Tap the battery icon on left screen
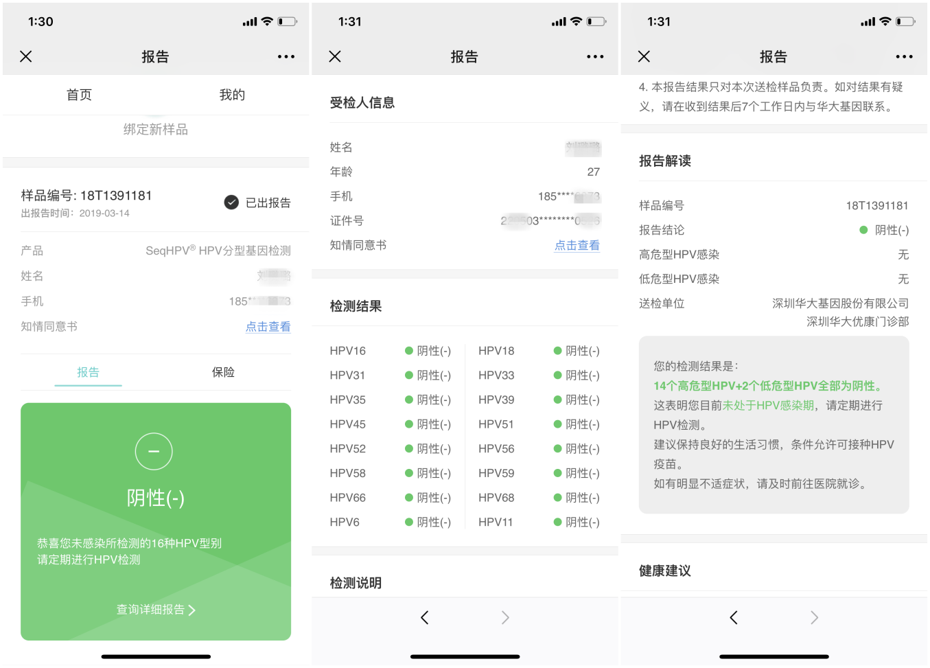Image resolution: width=930 pixels, height=668 pixels. pos(288,22)
